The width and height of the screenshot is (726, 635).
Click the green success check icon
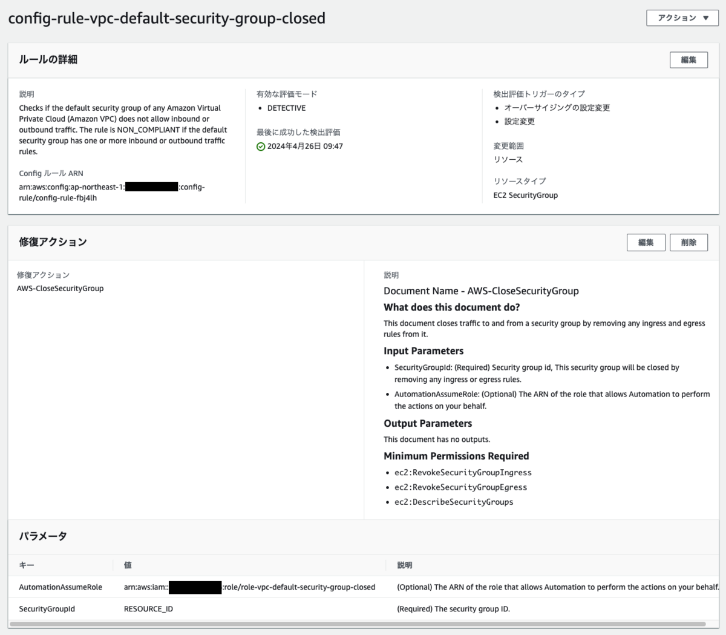261,146
